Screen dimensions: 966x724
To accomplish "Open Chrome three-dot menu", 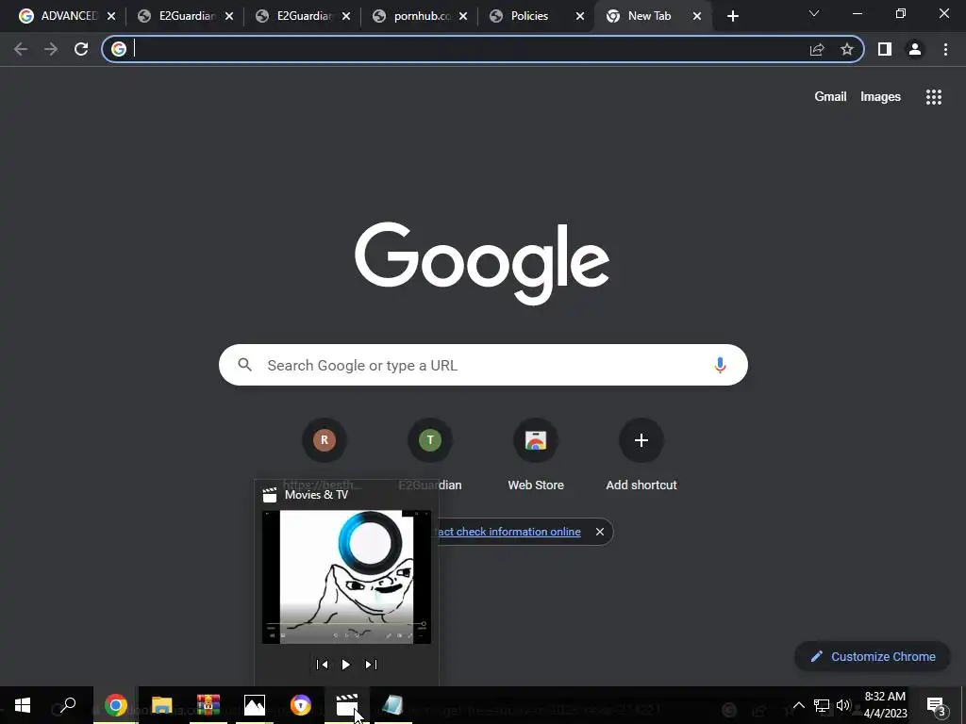I will point(945,49).
